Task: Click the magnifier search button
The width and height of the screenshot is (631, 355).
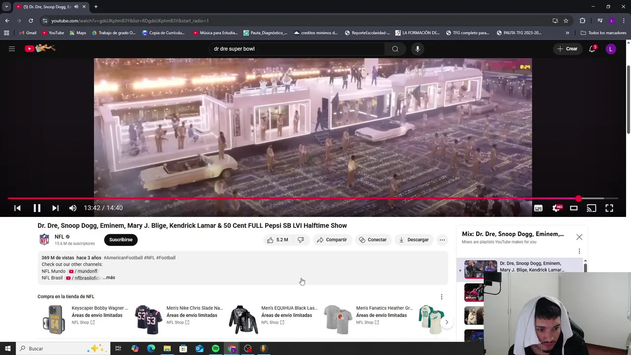Action: click(x=395, y=49)
